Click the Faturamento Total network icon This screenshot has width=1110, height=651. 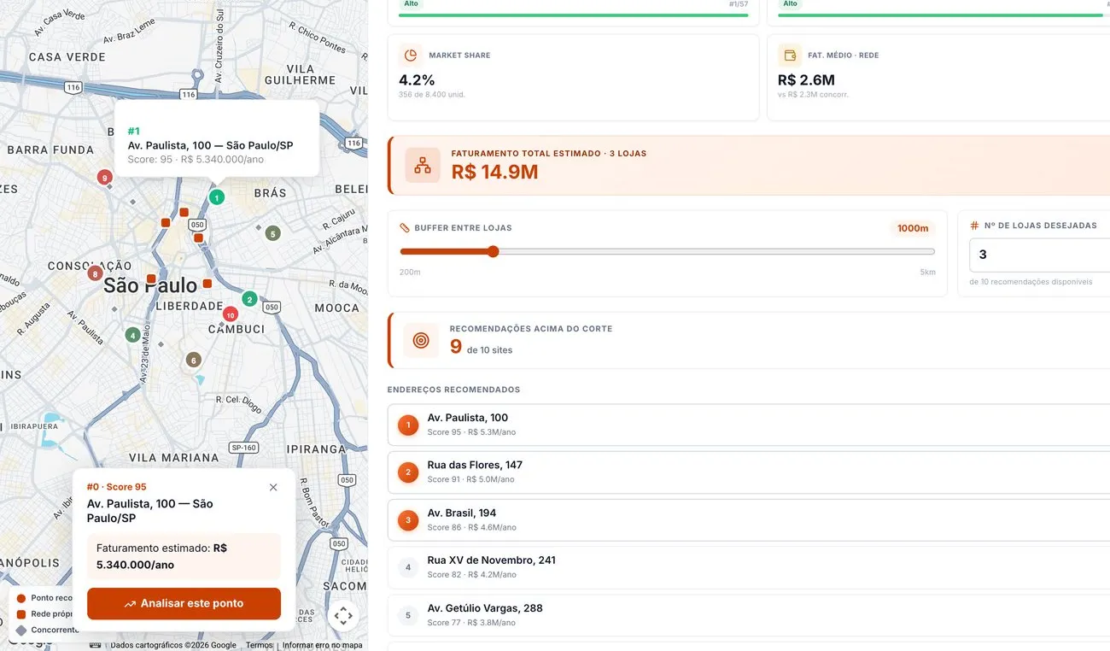pos(423,166)
